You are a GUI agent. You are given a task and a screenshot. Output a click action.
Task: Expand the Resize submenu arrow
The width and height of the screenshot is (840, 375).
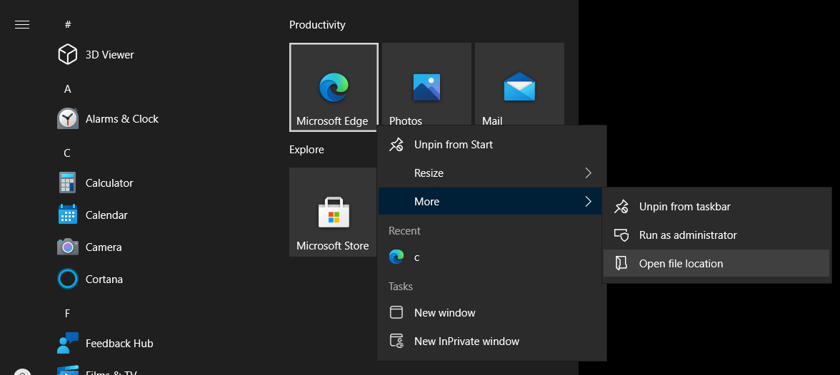click(x=589, y=173)
